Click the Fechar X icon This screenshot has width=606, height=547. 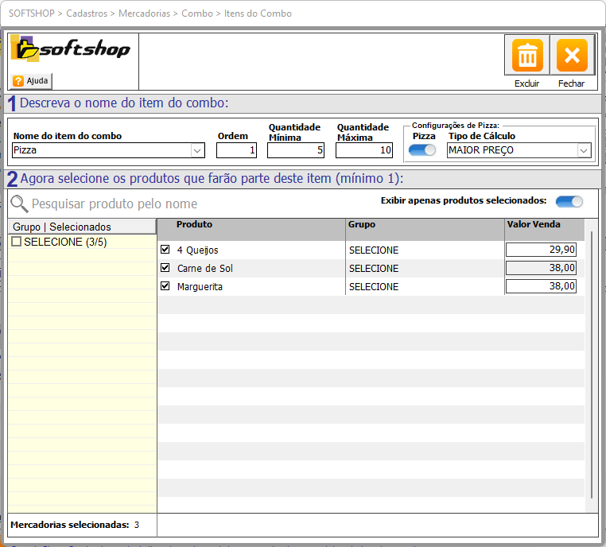pyautogui.click(x=571, y=56)
